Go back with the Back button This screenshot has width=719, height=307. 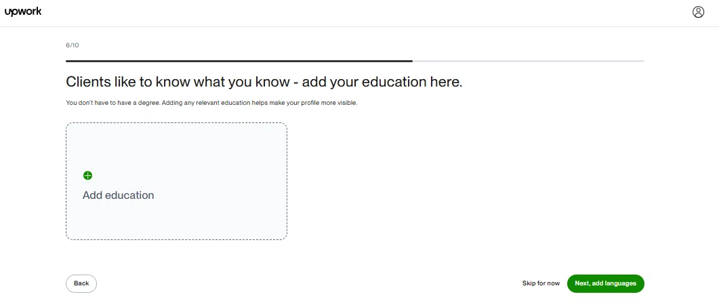click(x=81, y=283)
